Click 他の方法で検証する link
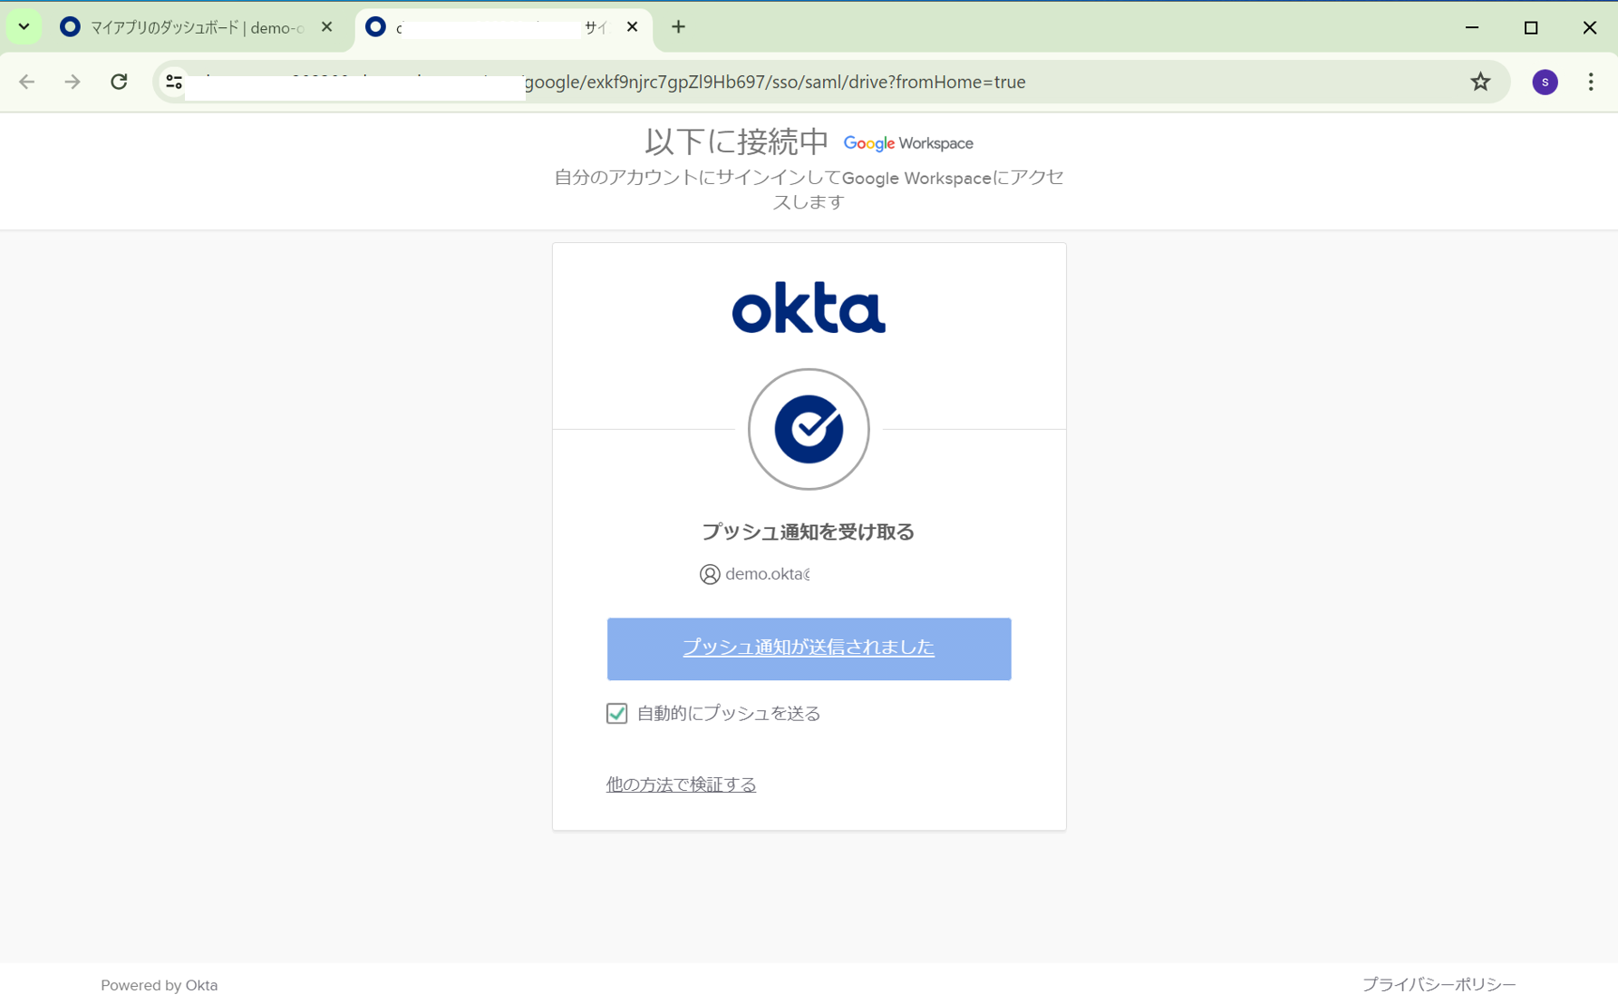The width and height of the screenshot is (1618, 1004). (681, 785)
